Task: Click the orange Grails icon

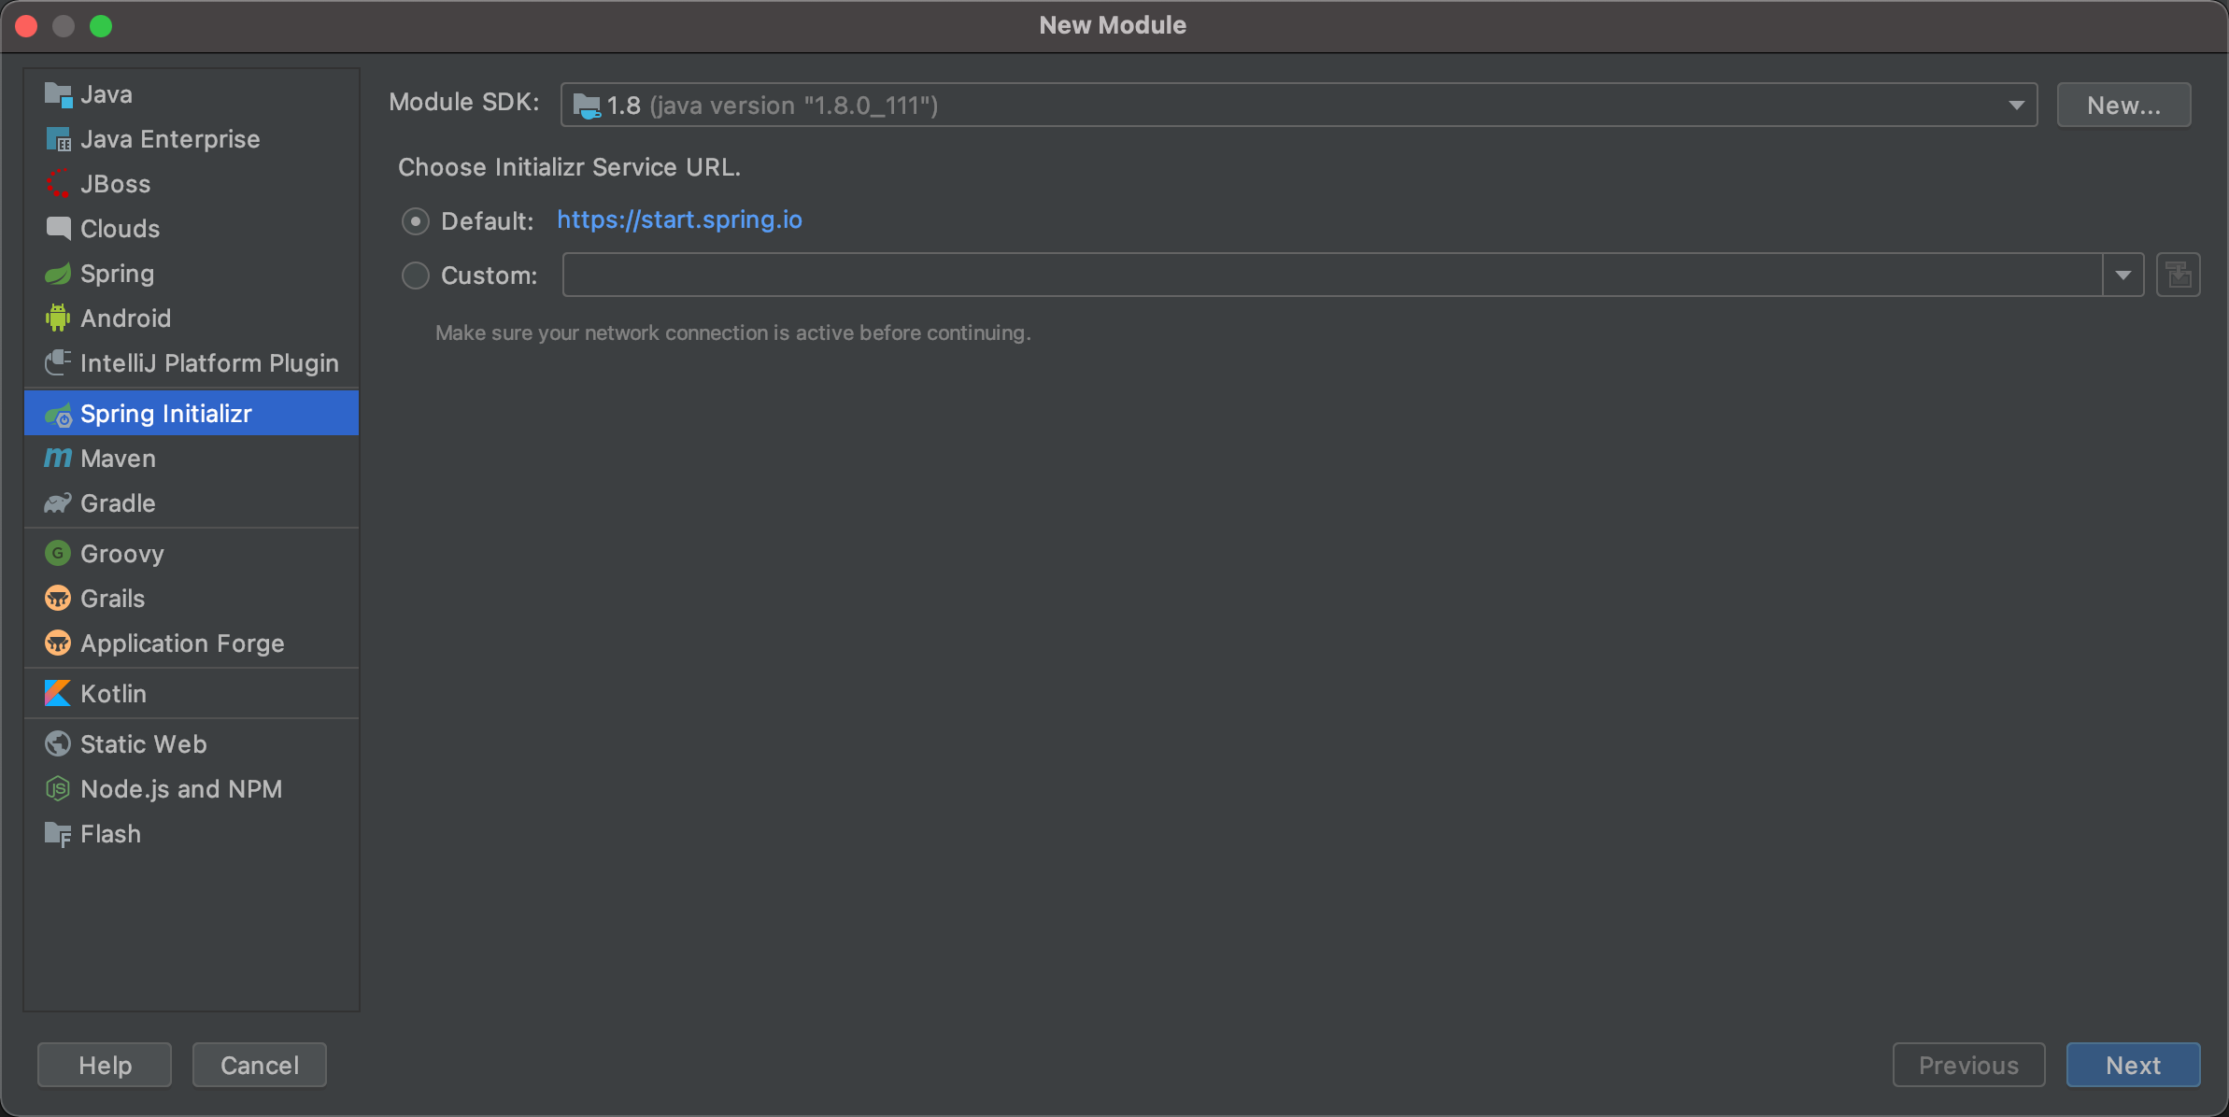Action: coord(58,599)
